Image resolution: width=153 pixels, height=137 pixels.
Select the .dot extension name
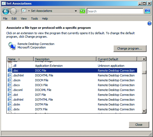(x=15, y=95)
